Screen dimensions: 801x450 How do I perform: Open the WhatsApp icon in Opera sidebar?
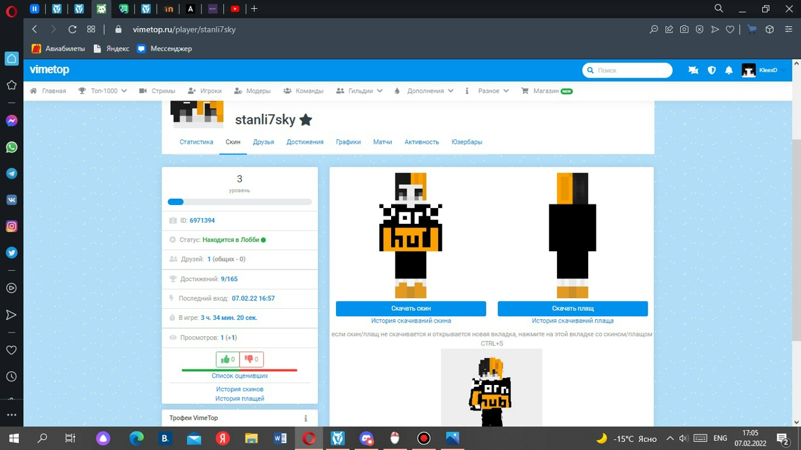coord(11,147)
